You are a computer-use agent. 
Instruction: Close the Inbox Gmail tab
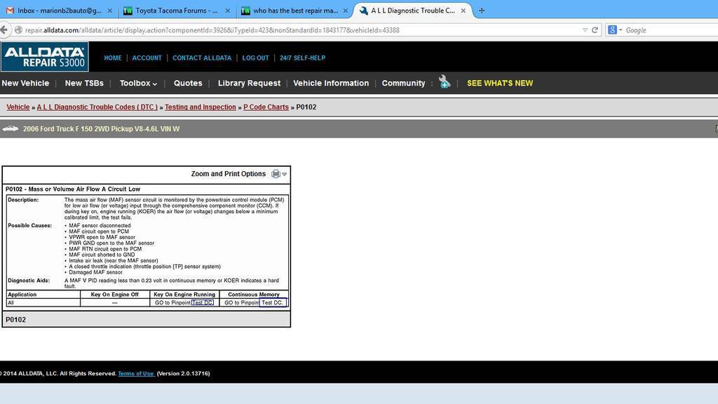(x=110, y=11)
